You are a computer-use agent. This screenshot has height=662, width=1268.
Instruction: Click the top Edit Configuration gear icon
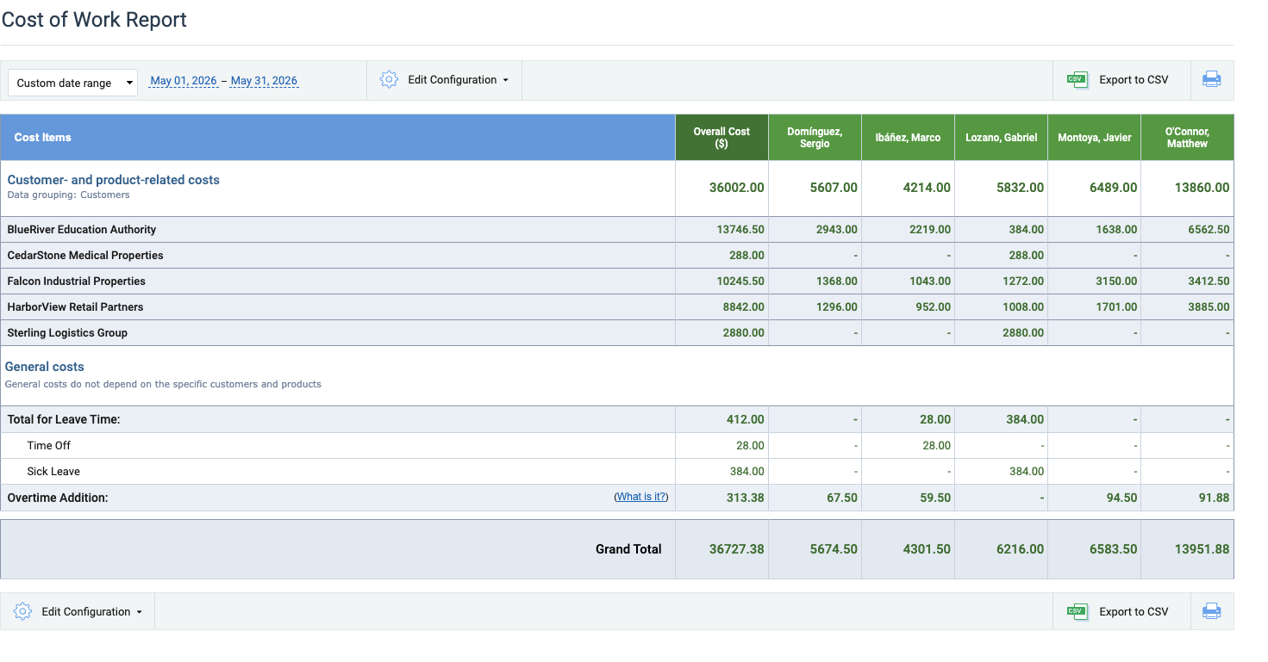pos(389,79)
